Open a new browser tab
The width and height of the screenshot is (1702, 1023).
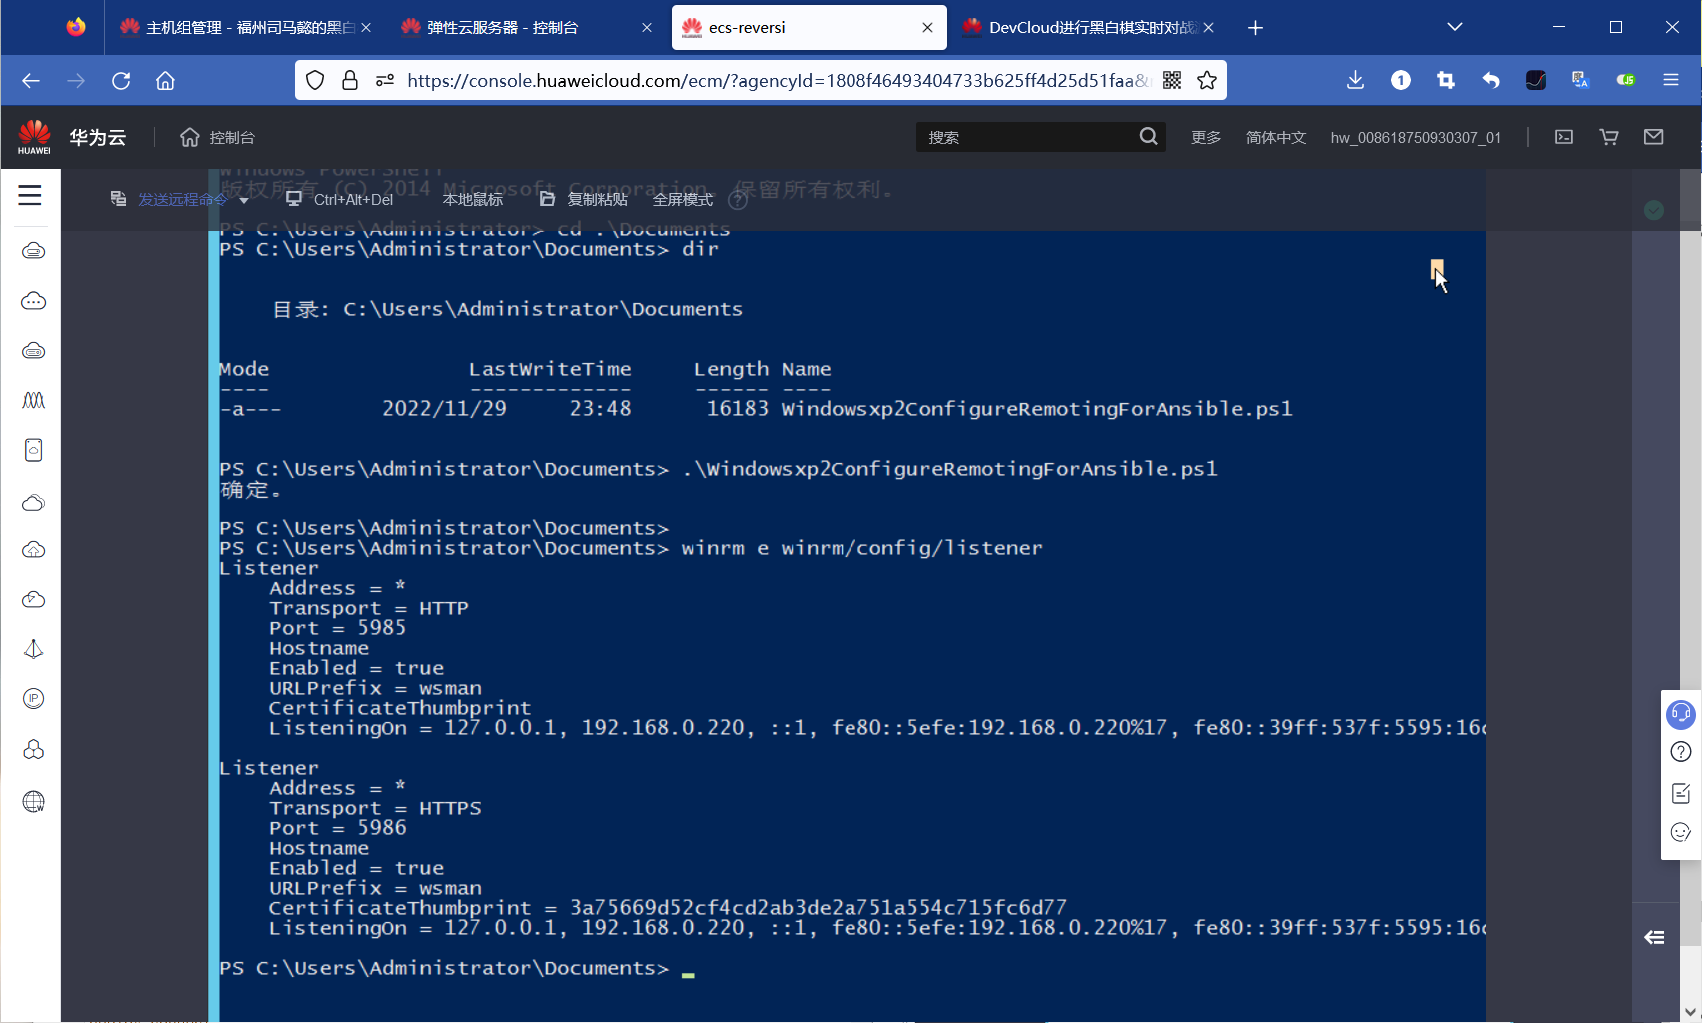coord(1256,27)
